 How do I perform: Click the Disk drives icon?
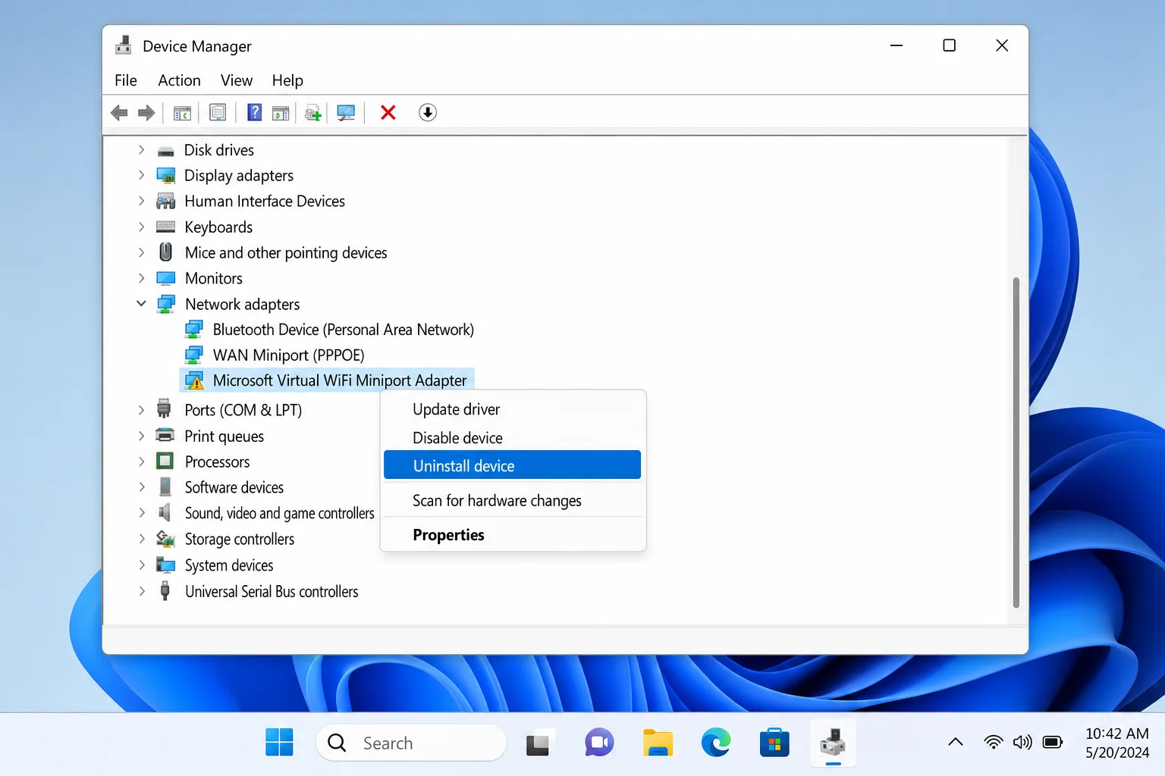pos(165,151)
